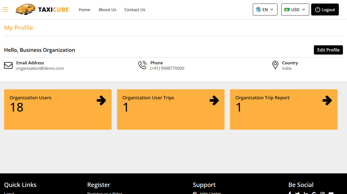347x194 pixels.
Task: Expand the USD currency selector
Action: (x=295, y=9)
